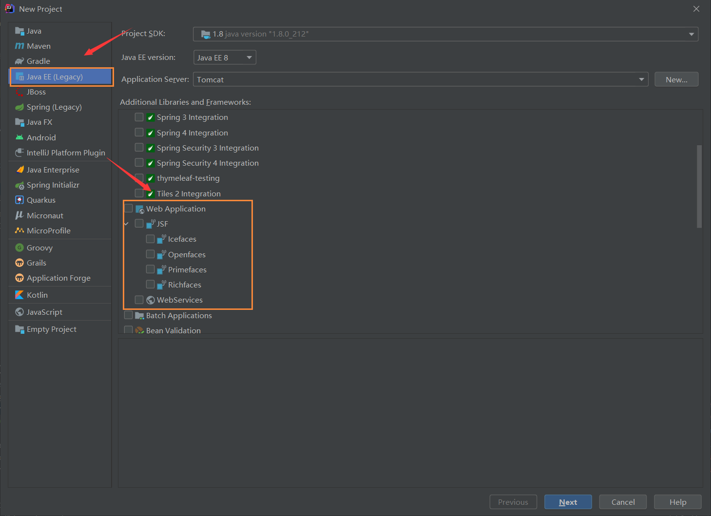Click the Java Enterprise flame icon

(19, 170)
